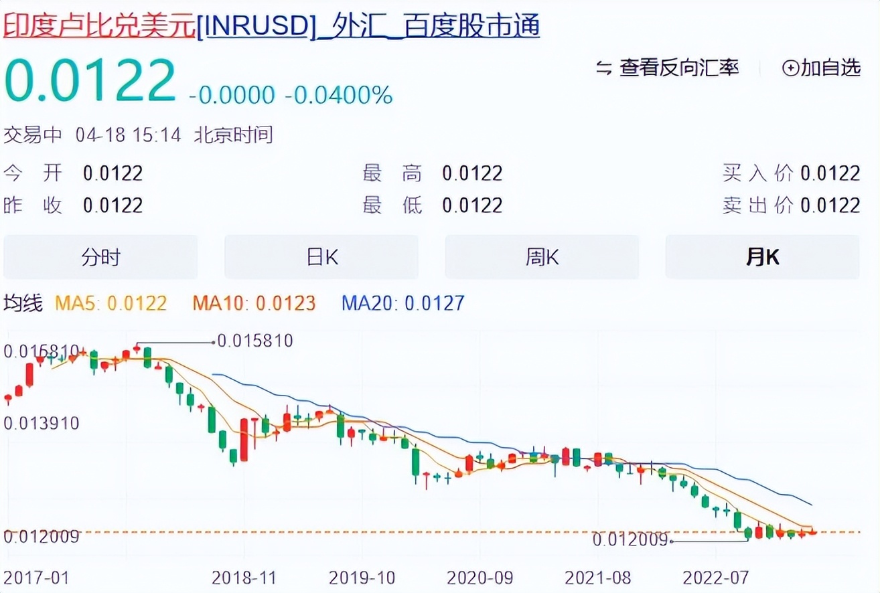880x593 pixels.
Task: Click the 均线 moving average label
Action: point(25,303)
